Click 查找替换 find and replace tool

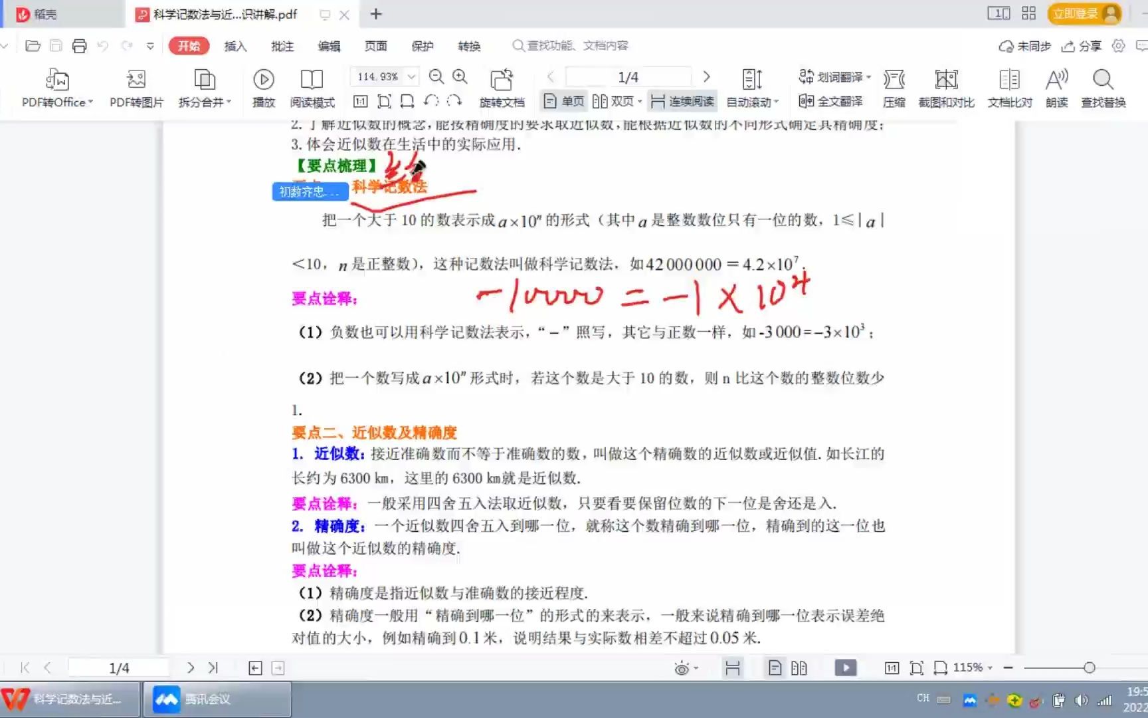[x=1103, y=88]
